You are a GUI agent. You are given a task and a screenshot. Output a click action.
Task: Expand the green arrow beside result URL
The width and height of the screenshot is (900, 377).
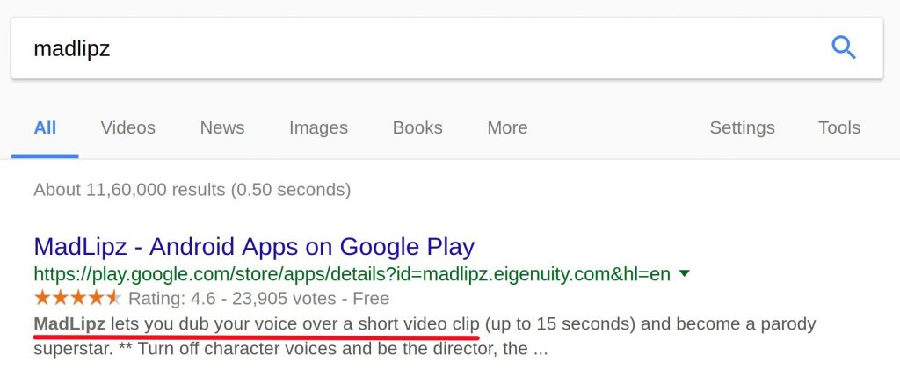[x=684, y=273]
